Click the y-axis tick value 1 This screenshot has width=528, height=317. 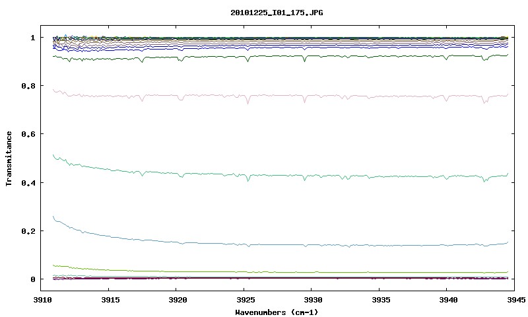(32, 38)
